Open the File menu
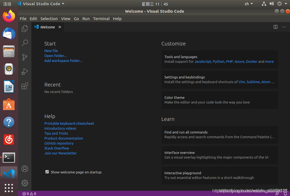 (x=23, y=19)
